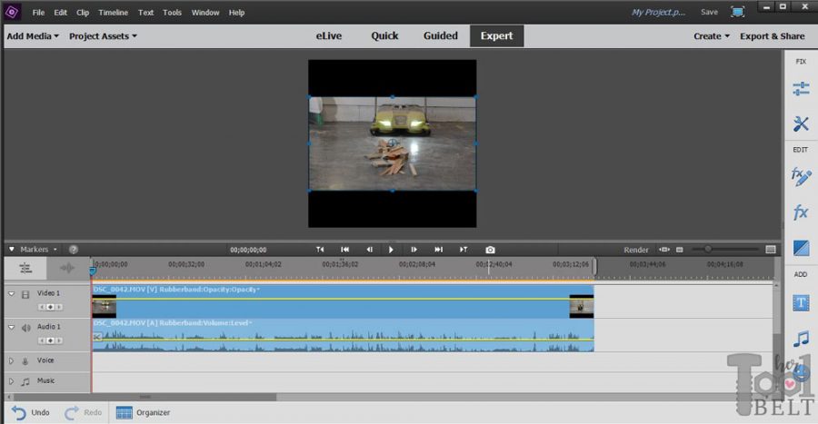Switch to the eLive tab
Viewport: 818px width, 424px height.
coord(329,36)
